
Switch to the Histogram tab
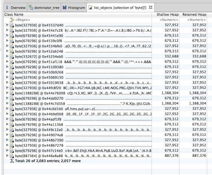pos(74,8)
